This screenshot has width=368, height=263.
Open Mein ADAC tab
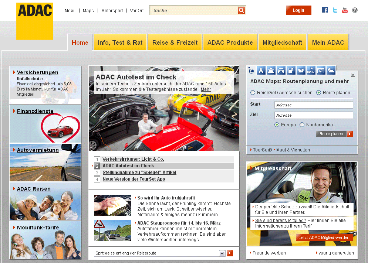click(328, 42)
